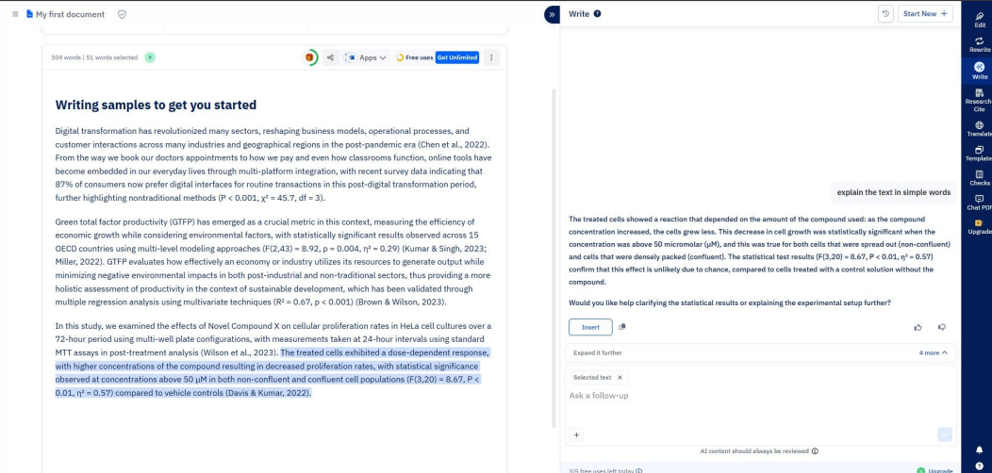Open the Checks panel in sidebar
992x473 pixels.
(979, 178)
